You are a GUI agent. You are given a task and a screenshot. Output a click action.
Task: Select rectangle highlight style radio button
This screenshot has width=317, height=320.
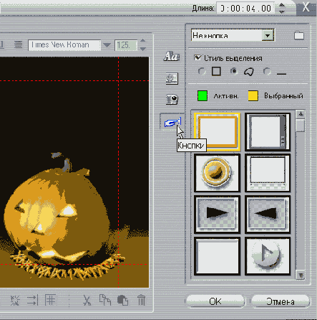(202, 71)
